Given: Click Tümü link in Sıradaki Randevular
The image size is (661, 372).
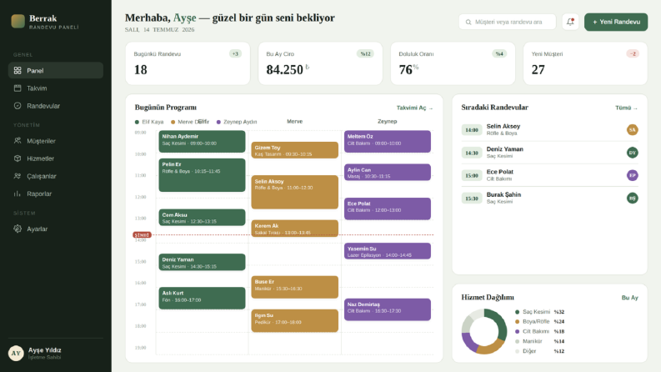Looking at the screenshot, I should pyautogui.click(x=627, y=108).
